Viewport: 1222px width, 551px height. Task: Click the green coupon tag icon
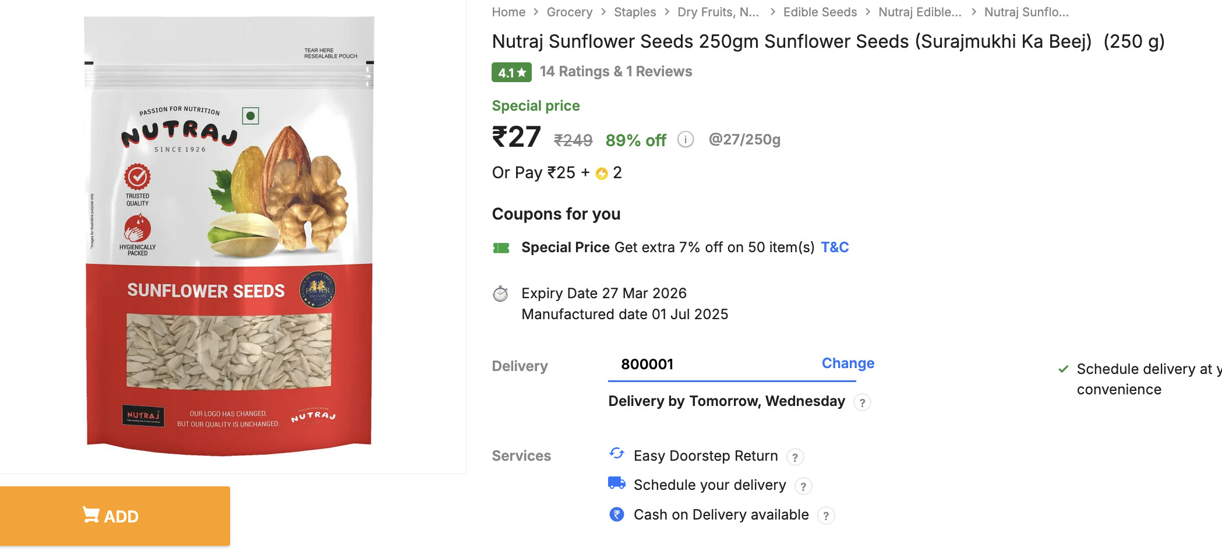pyautogui.click(x=501, y=248)
